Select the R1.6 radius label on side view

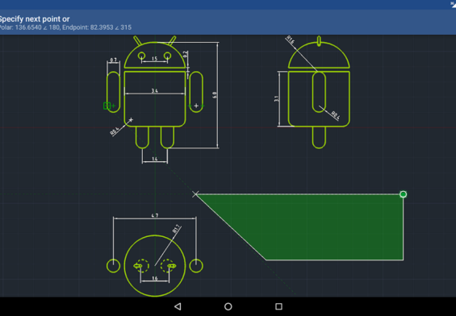(291, 39)
